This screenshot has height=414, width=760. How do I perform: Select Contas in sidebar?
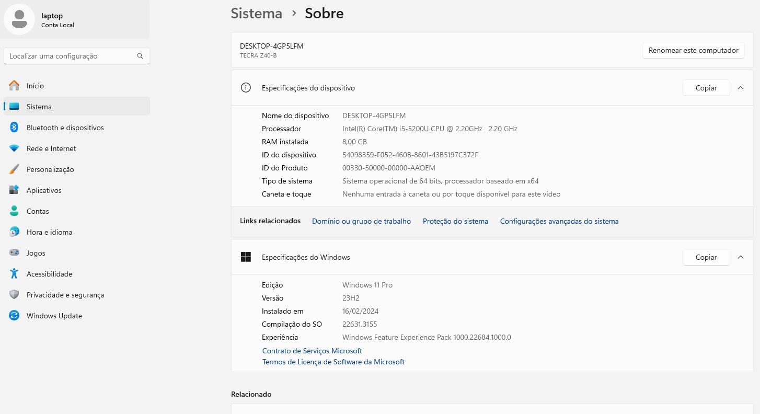point(77,211)
